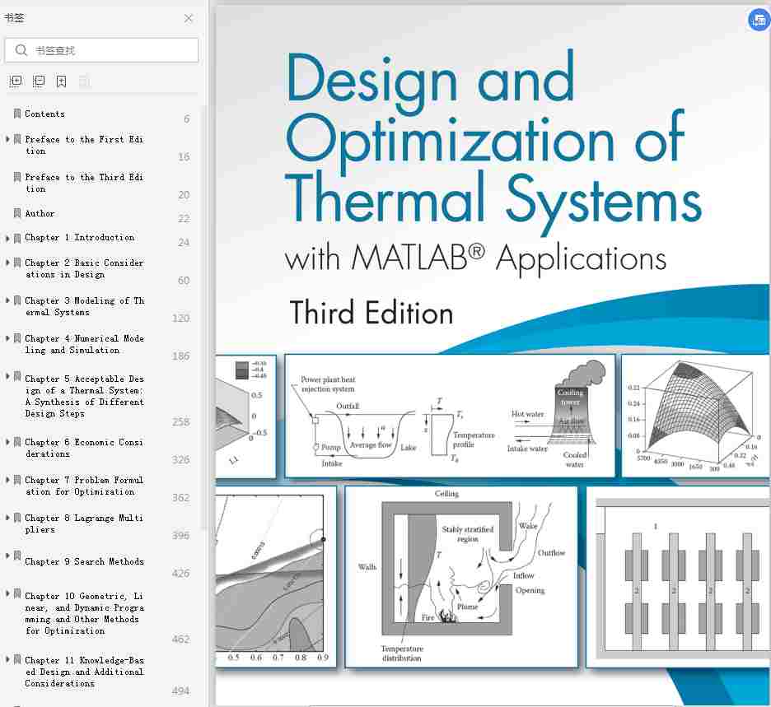Click the bookmark icon beside Chapter 7
The image size is (771, 707).
pyautogui.click(x=17, y=480)
